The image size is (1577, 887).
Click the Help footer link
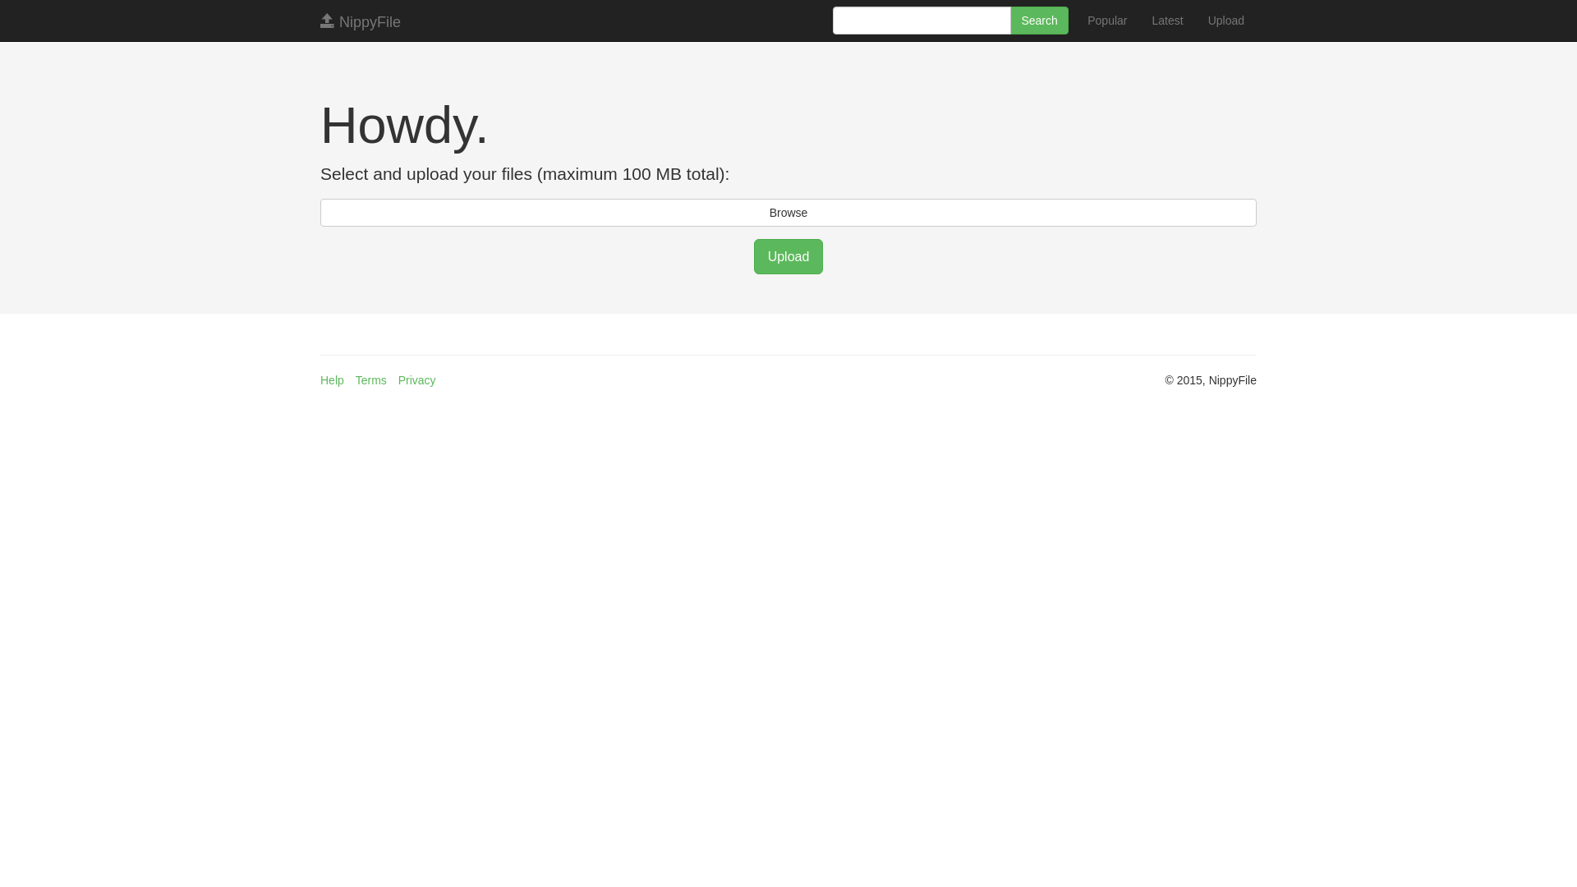(x=332, y=380)
